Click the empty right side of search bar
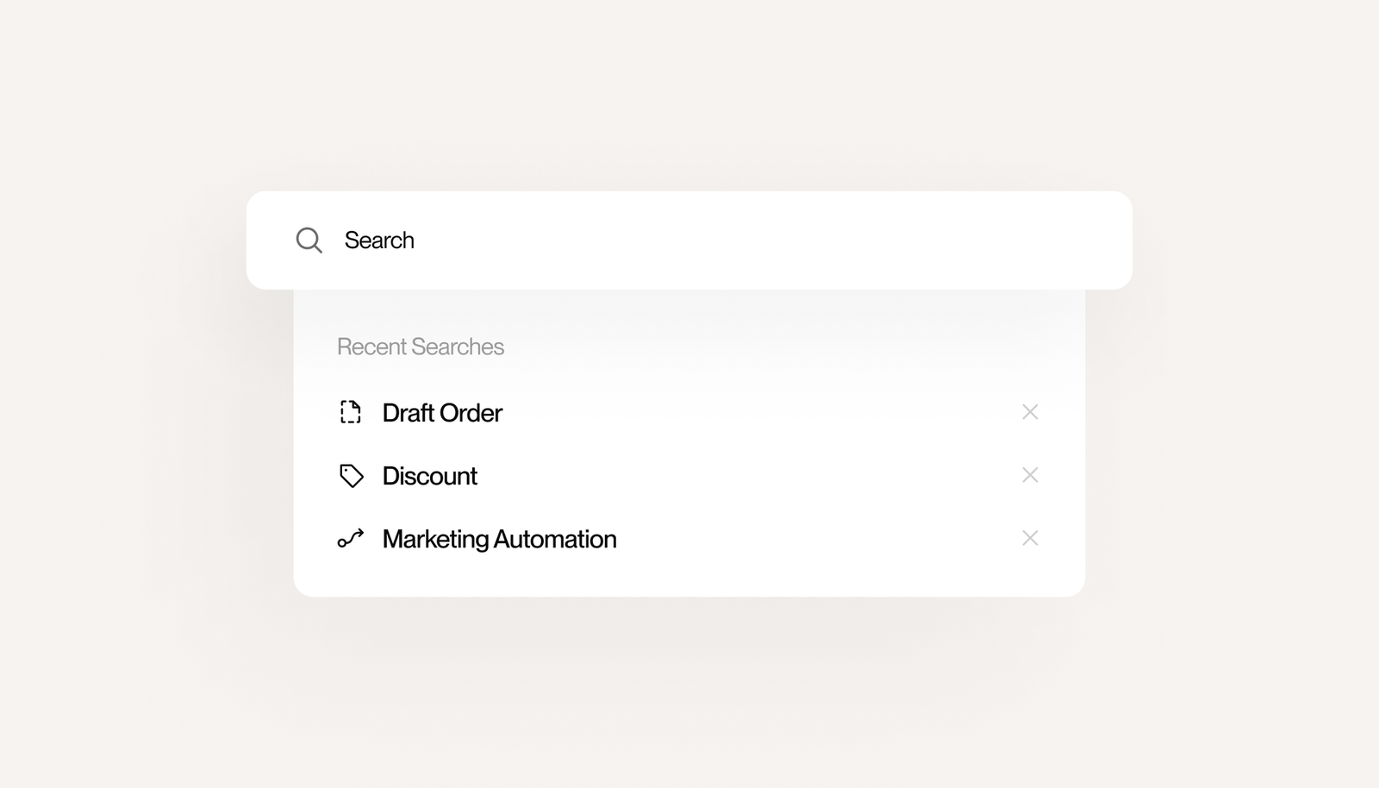 point(862,241)
